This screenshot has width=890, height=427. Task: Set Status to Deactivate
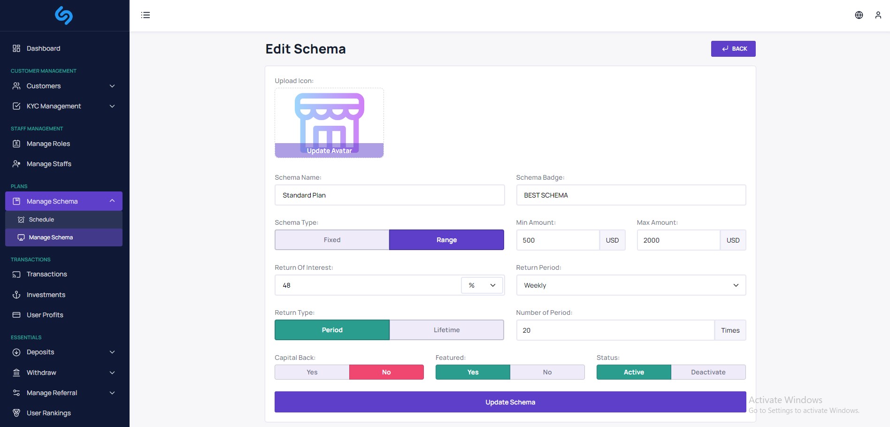708,372
